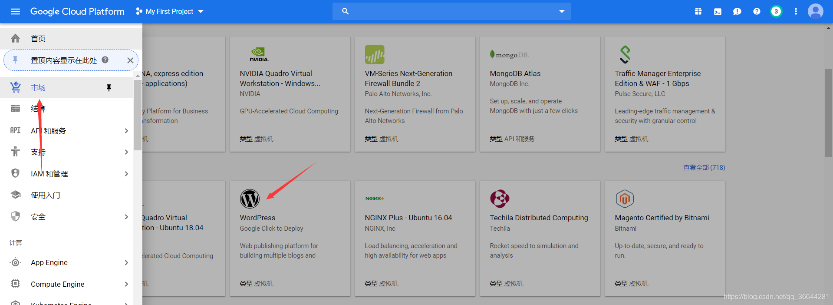Click the billing card icon
Image resolution: width=833 pixels, height=305 pixels.
point(15,109)
